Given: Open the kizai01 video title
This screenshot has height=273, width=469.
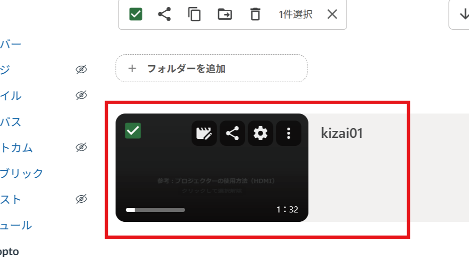Looking at the screenshot, I should 342,133.
